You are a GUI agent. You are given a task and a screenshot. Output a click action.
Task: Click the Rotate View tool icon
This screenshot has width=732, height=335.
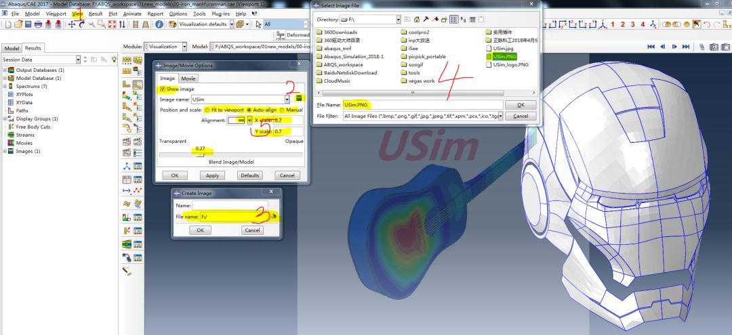pos(82,24)
